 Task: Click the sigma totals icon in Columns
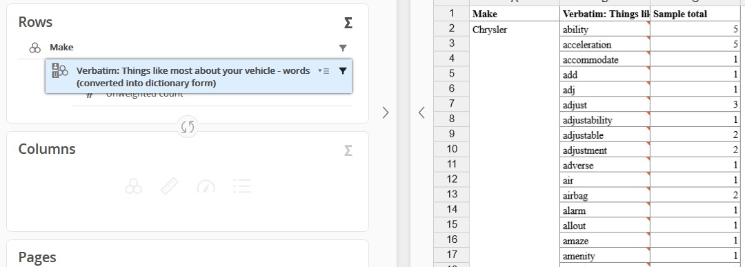(x=348, y=150)
